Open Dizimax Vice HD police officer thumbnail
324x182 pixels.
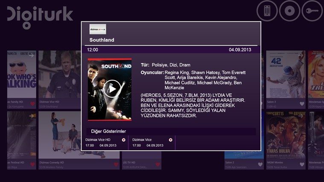(60, 74)
